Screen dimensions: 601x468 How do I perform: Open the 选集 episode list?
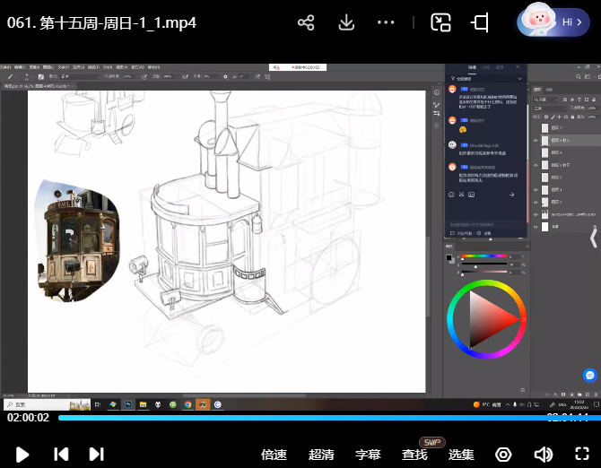tap(461, 455)
